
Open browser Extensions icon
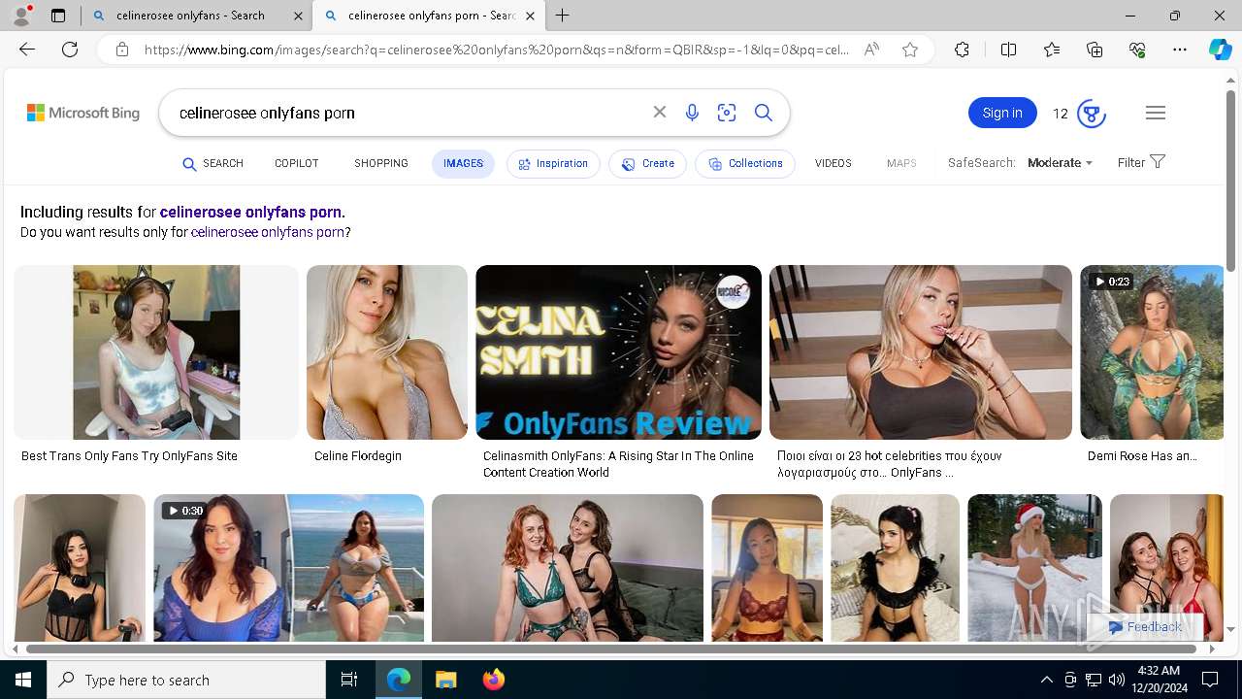pos(962,50)
